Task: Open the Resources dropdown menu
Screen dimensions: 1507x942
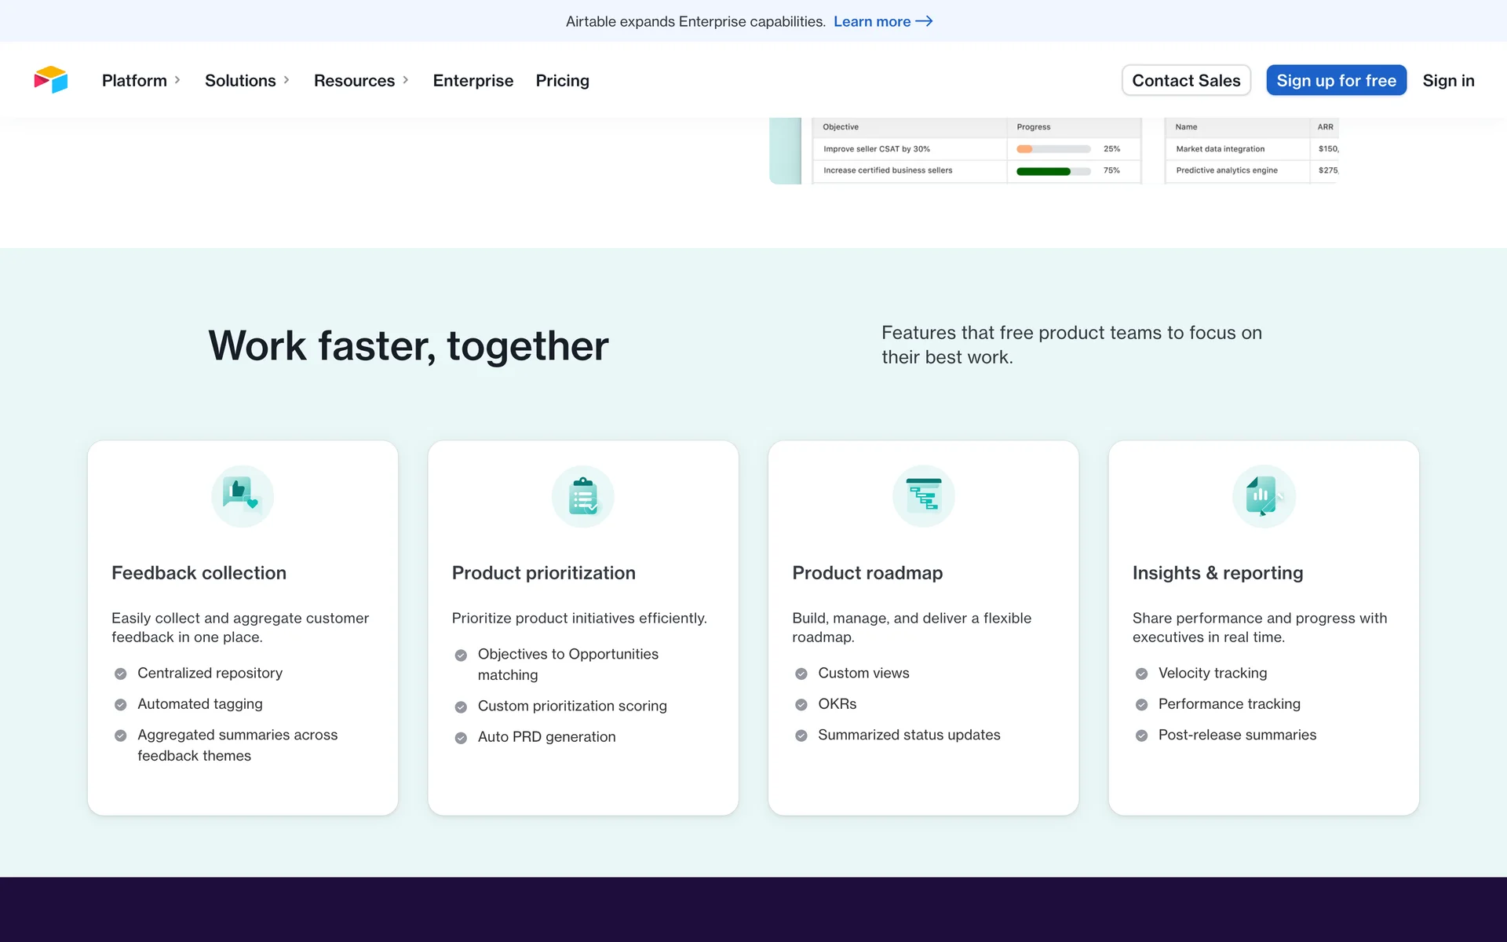Action: [360, 80]
